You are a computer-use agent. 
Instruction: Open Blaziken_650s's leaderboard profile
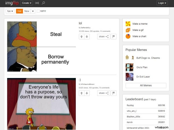(x=133, y=117)
